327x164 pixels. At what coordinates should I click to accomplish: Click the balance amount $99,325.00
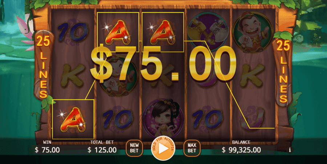(x=241, y=150)
